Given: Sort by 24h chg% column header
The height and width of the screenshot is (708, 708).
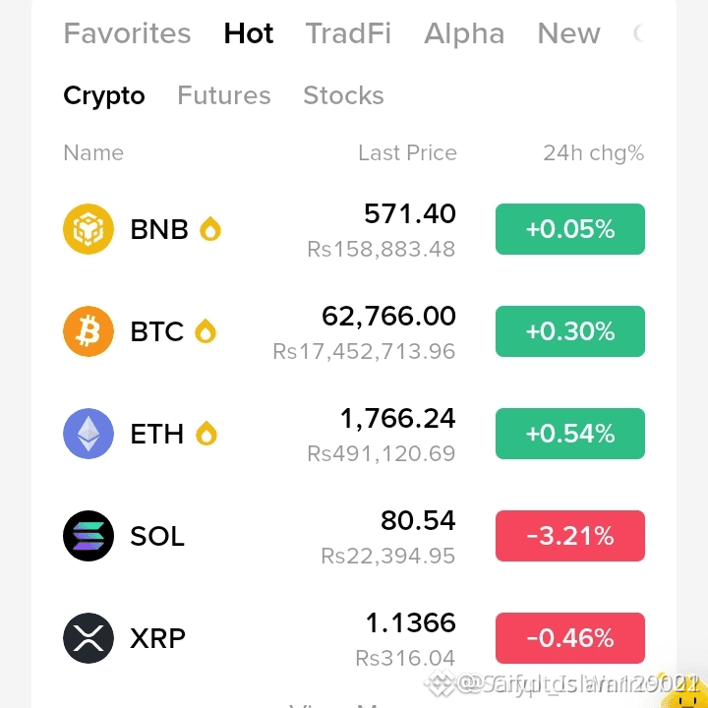Looking at the screenshot, I should tap(593, 153).
